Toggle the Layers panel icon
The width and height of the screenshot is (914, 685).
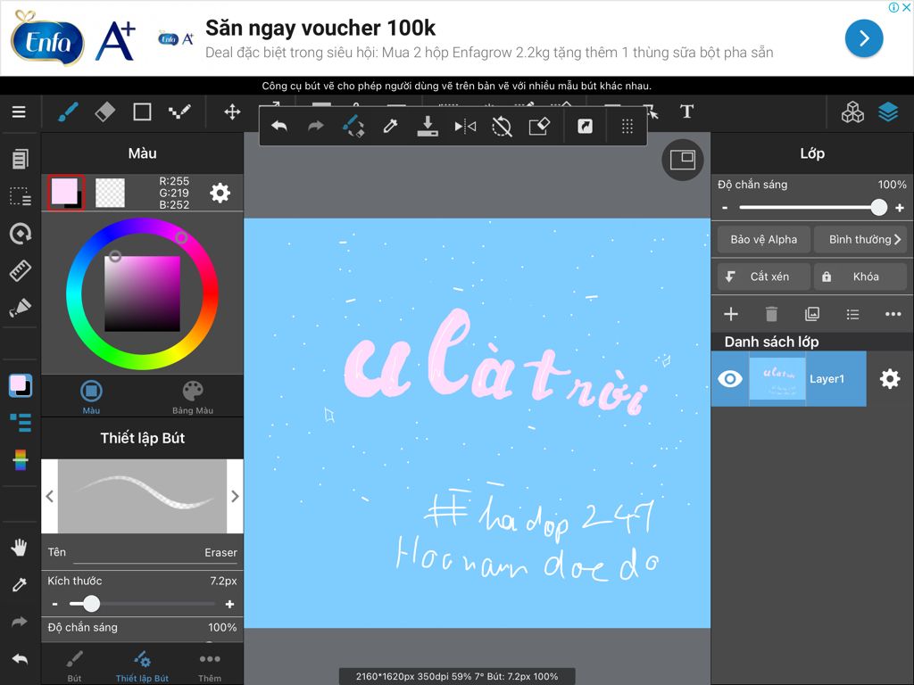[888, 111]
